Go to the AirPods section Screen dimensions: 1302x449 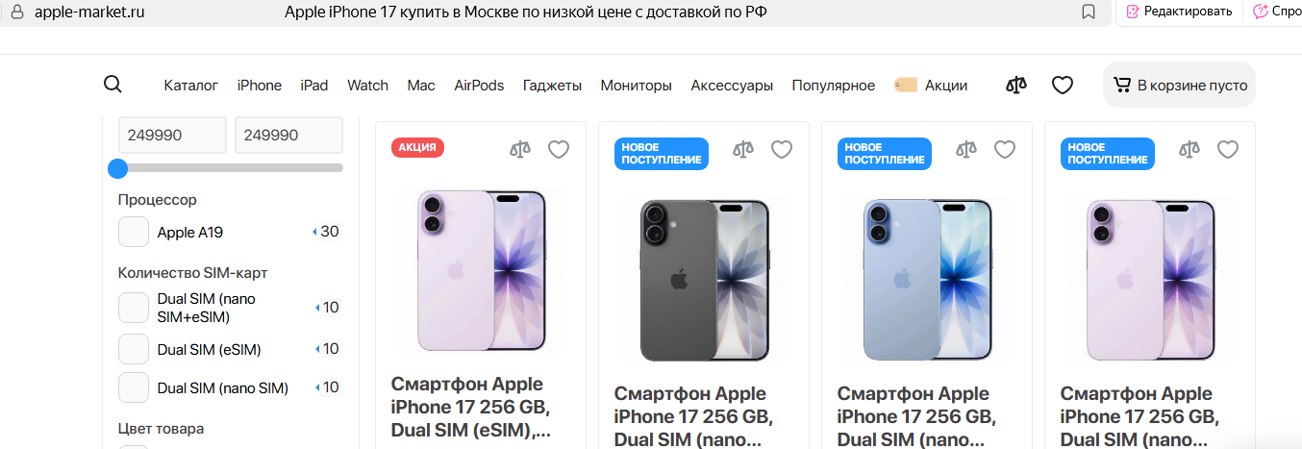[479, 86]
